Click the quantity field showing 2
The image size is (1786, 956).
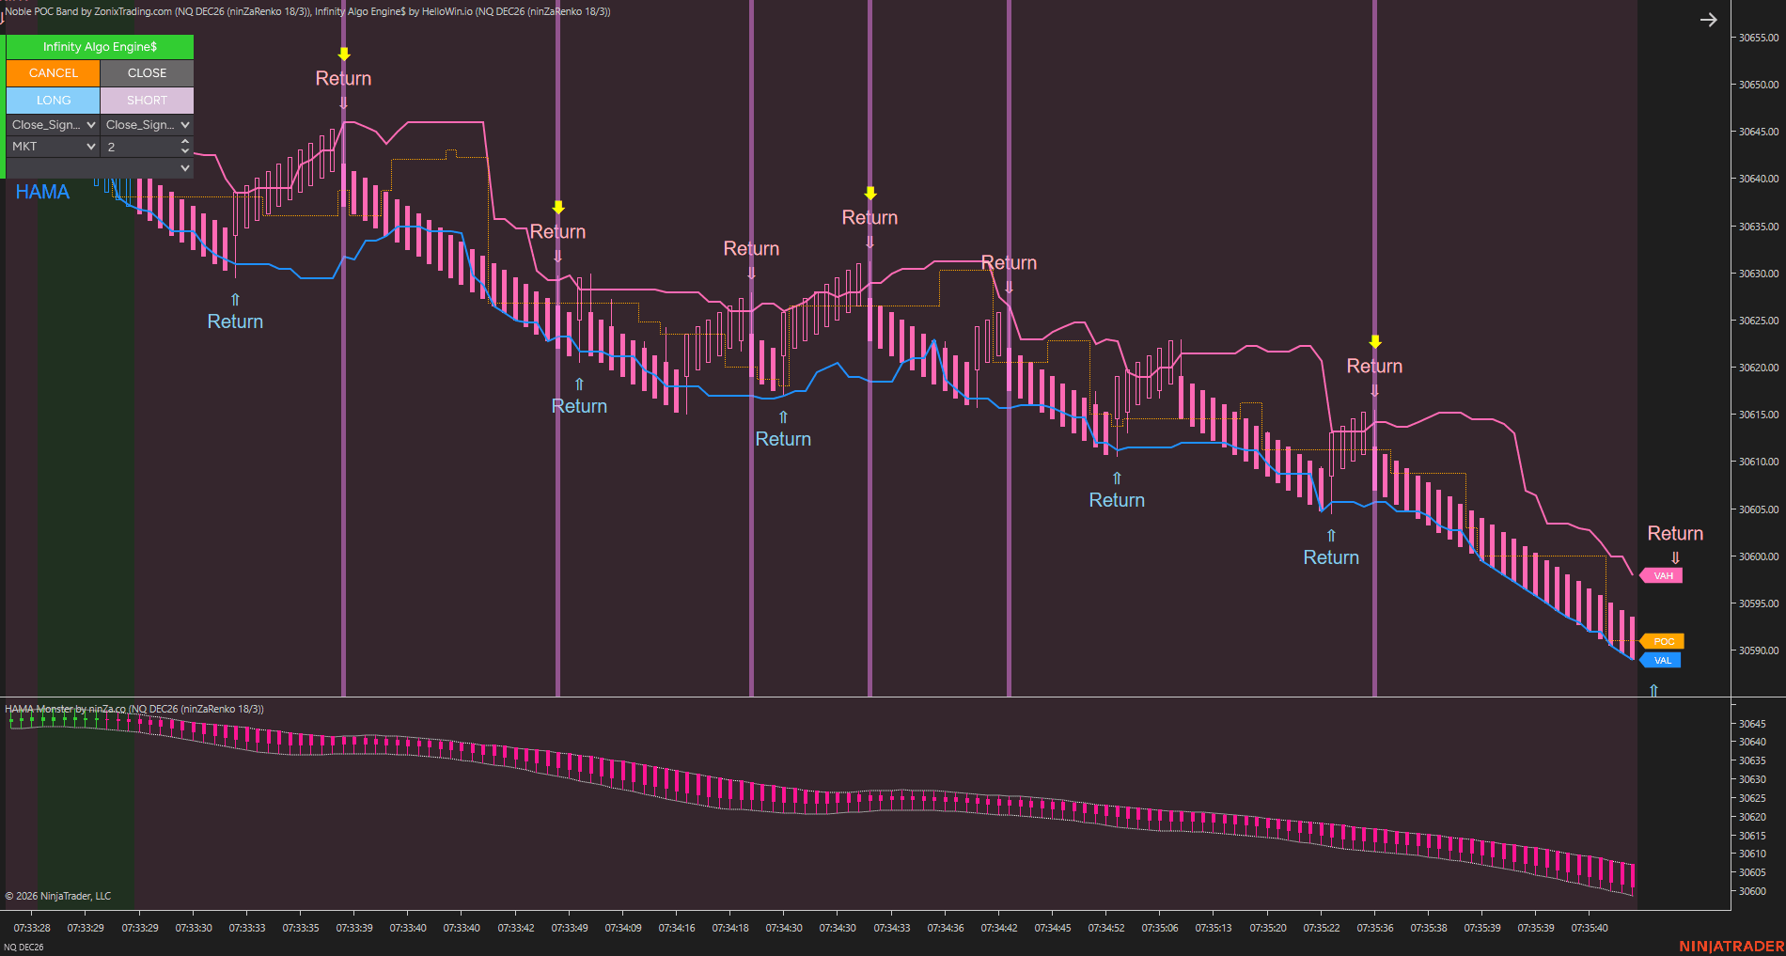pyautogui.click(x=139, y=147)
